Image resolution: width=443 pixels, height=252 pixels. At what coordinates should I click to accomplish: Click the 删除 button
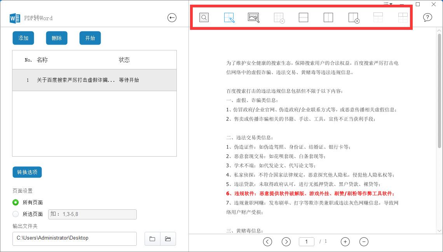[57, 38]
